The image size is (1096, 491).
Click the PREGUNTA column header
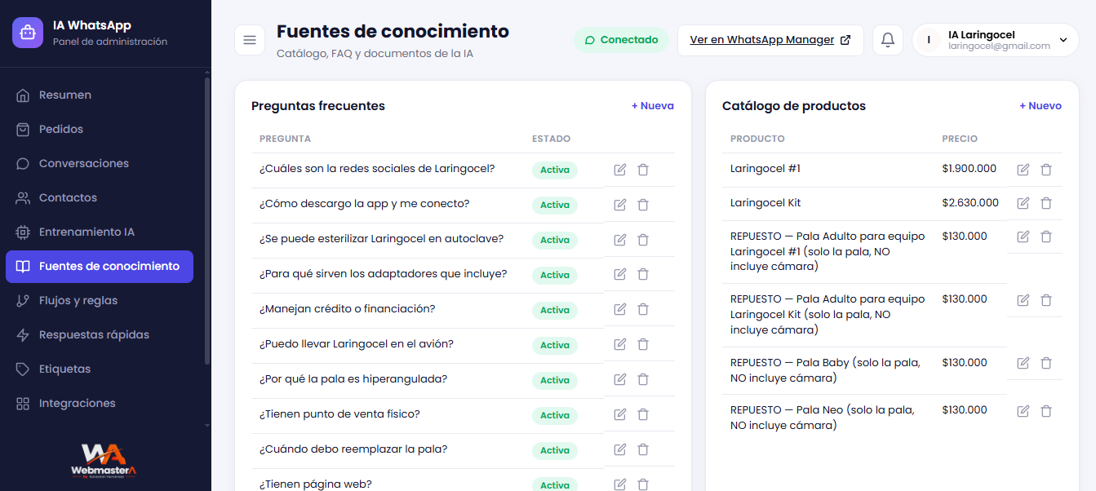(x=285, y=139)
